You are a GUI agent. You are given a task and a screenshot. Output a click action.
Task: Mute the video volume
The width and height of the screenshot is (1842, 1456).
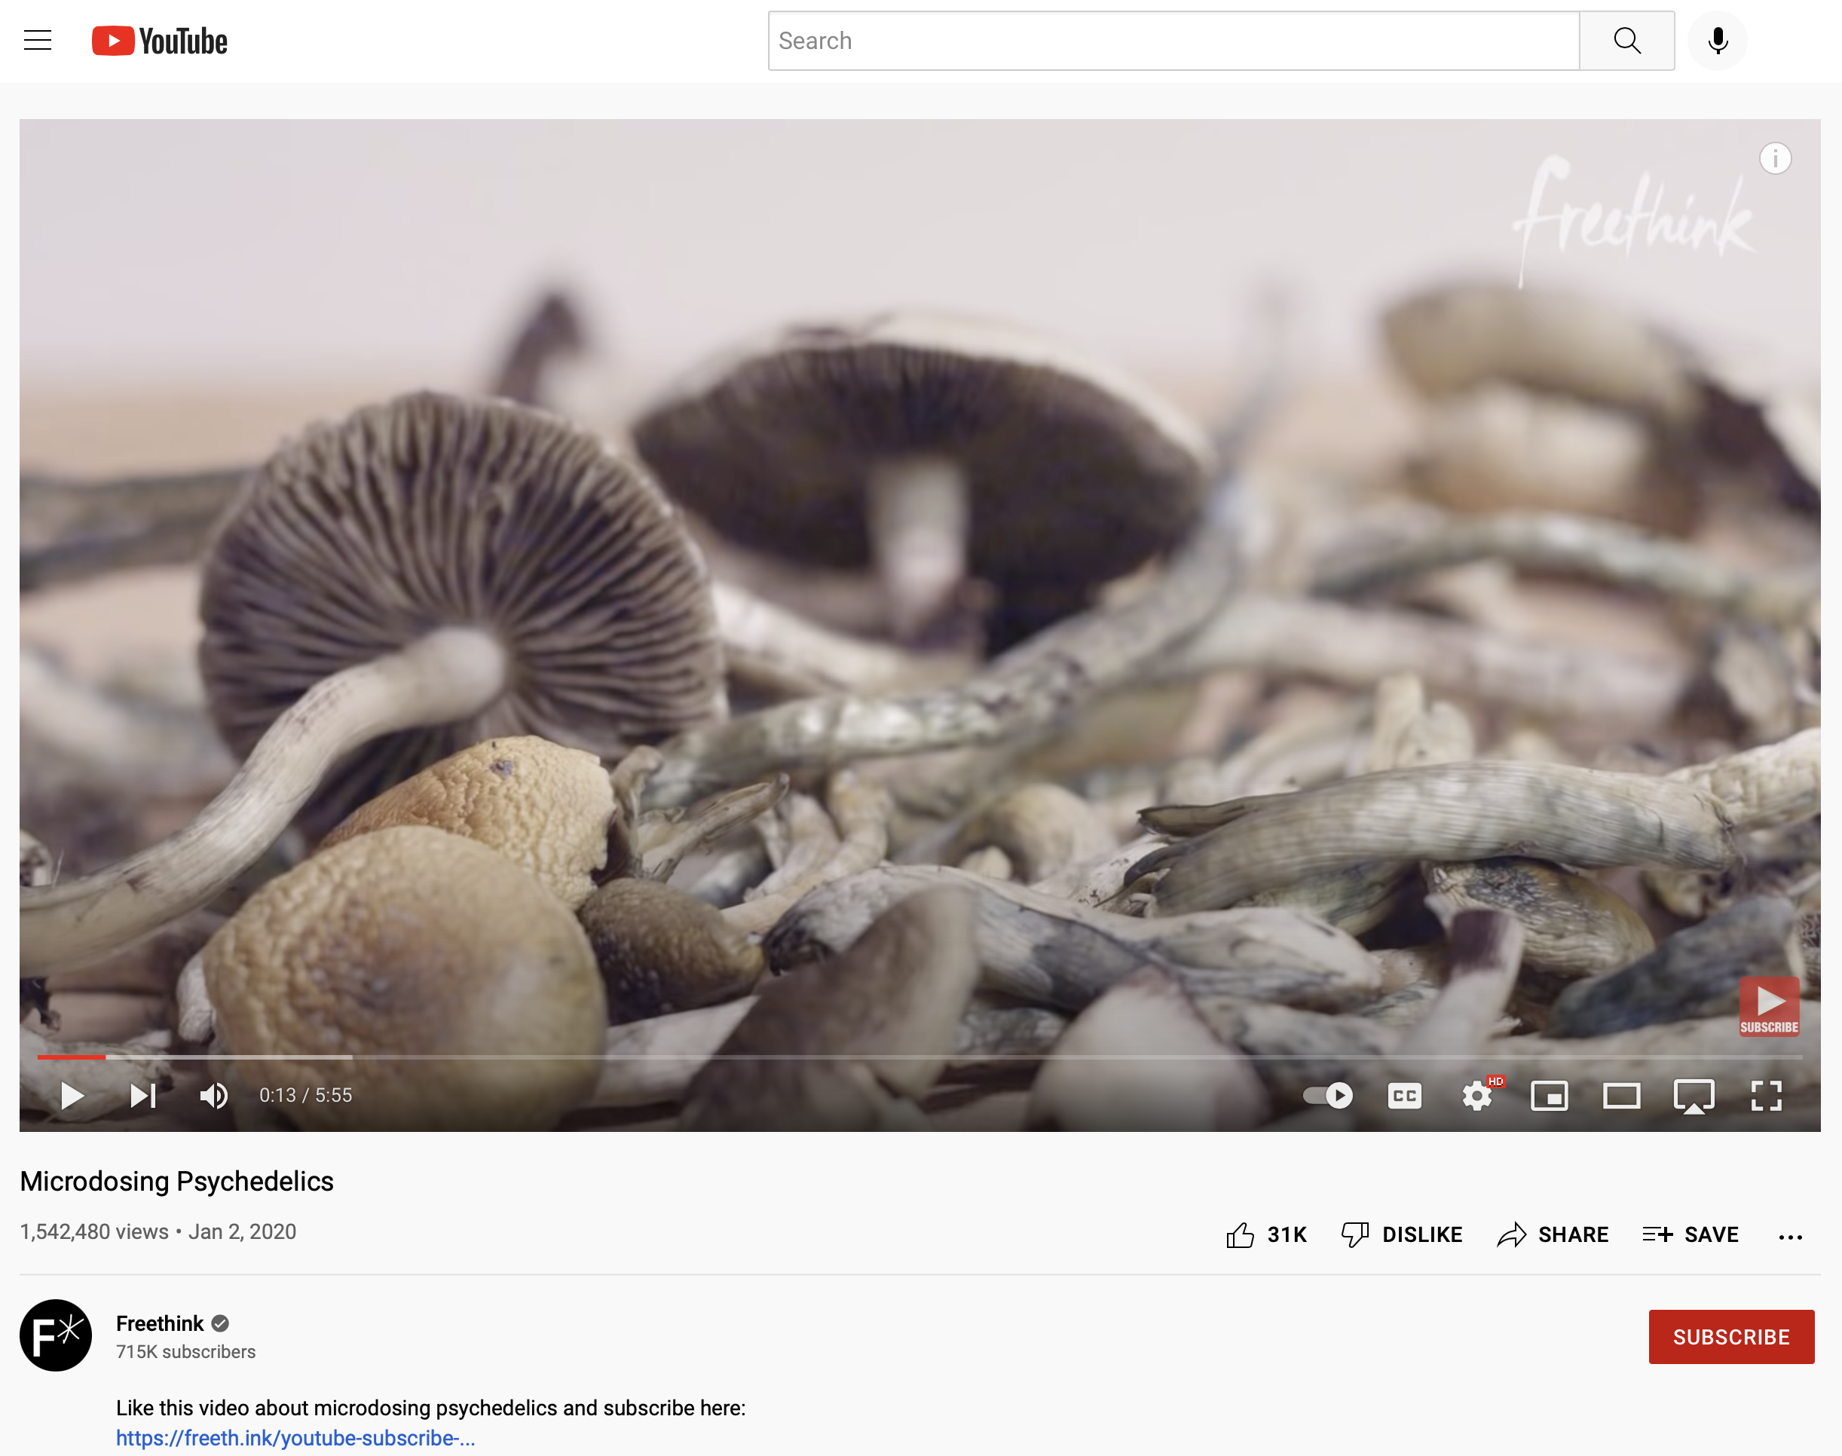coord(214,1096)
